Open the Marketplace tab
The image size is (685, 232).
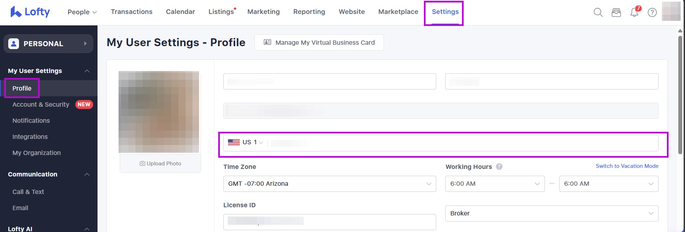tap(398, 12)
